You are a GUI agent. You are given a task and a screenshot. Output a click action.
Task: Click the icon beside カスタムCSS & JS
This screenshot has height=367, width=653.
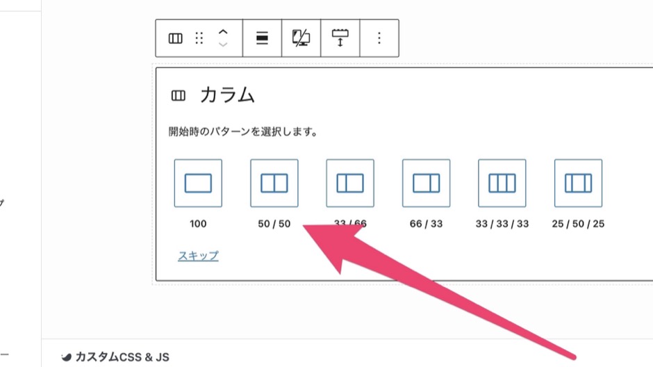[x=66, y=357]
